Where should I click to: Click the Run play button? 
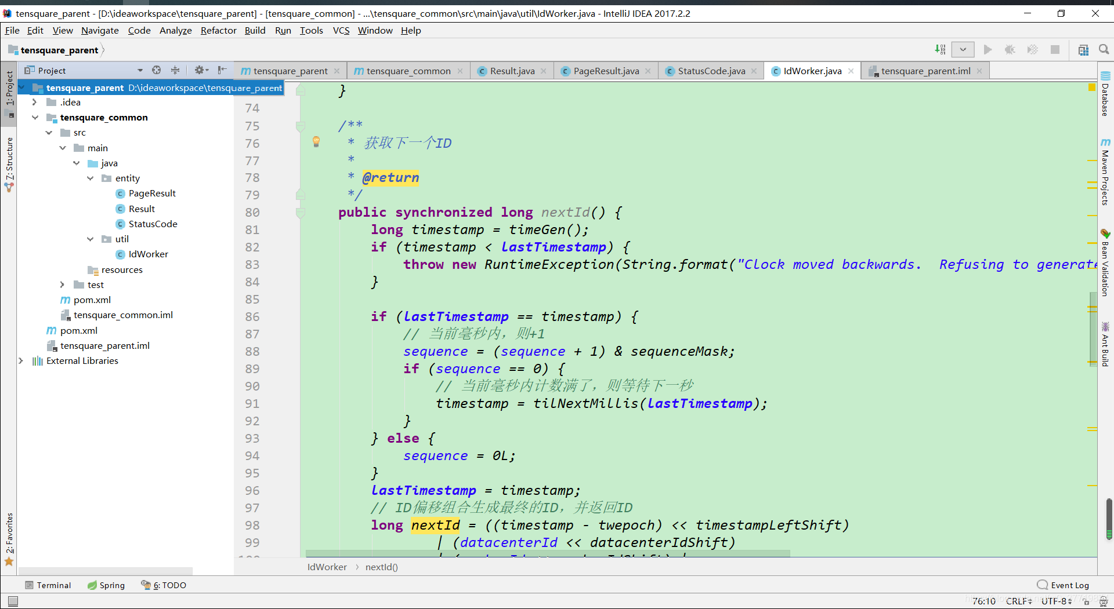coord(988,50)
